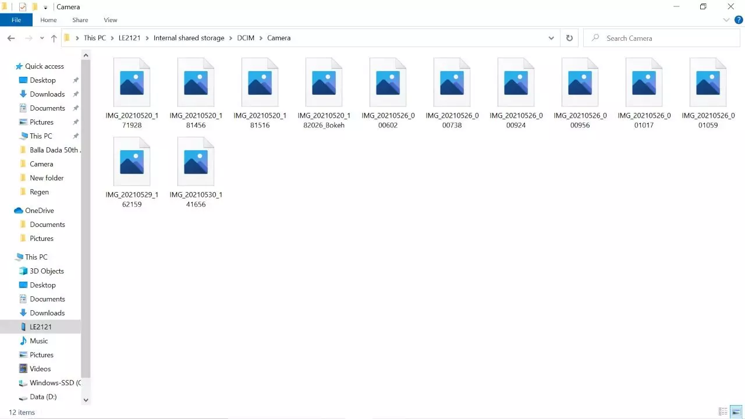Open the File menu

click(16, 19)
